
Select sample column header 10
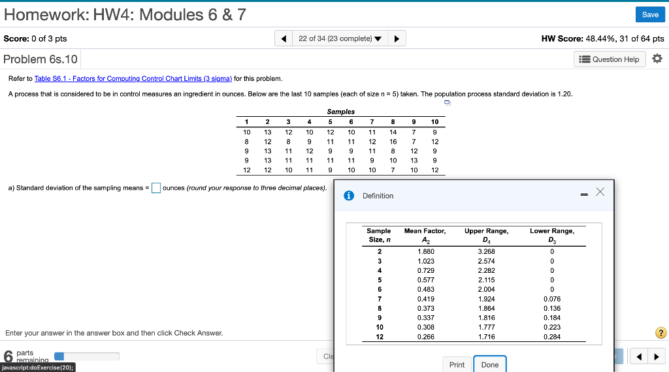(x=434, y=122)
